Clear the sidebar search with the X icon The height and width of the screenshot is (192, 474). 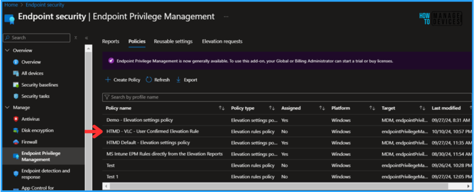point(76,38)
